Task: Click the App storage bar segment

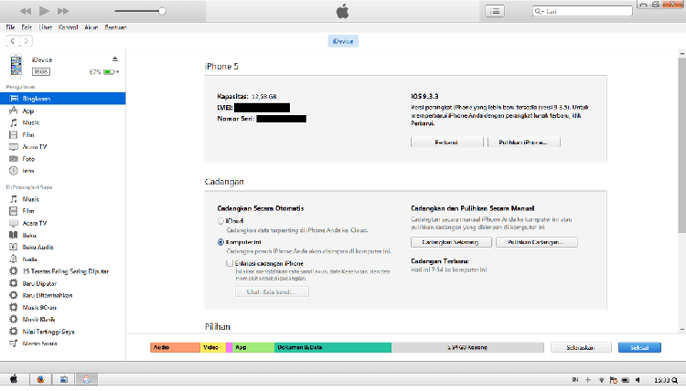Action: (x=253, y=347)
